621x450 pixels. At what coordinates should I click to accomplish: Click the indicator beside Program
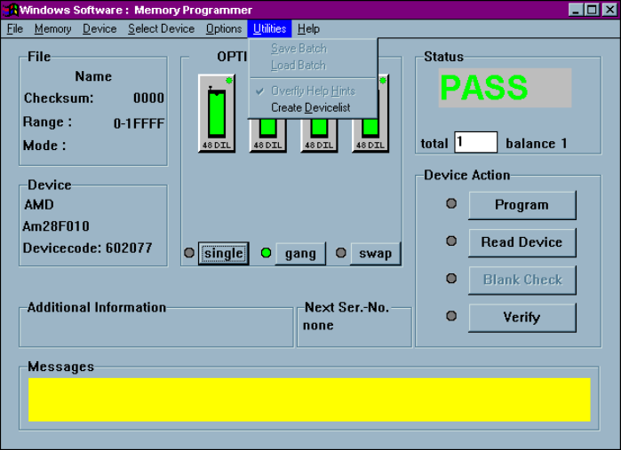pyautogui.click(x=451, y=203)
